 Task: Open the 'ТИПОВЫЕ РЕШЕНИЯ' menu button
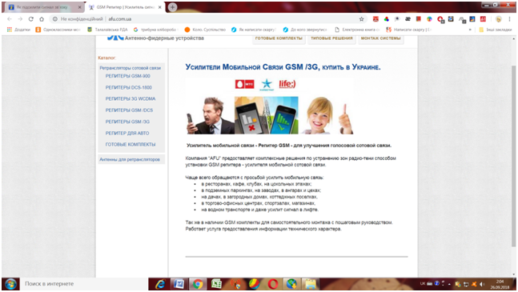coord(331,38)
